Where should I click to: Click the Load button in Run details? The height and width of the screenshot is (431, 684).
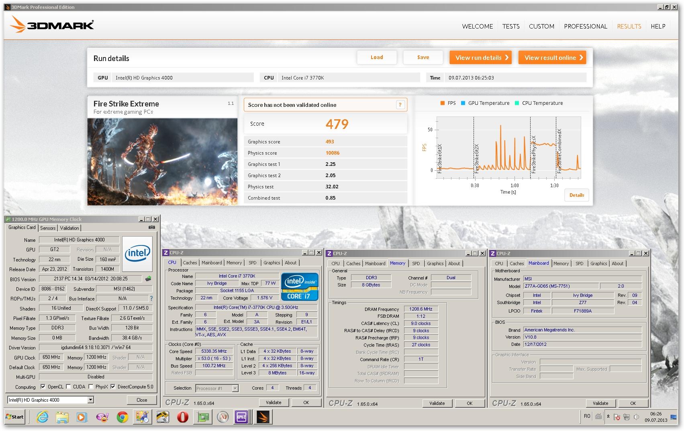point(377,57)
